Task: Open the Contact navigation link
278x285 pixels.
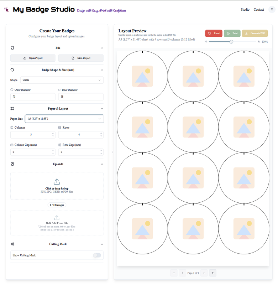Action: (258, 10)
